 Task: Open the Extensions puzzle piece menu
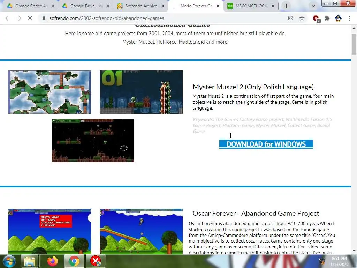click(327, 18)
